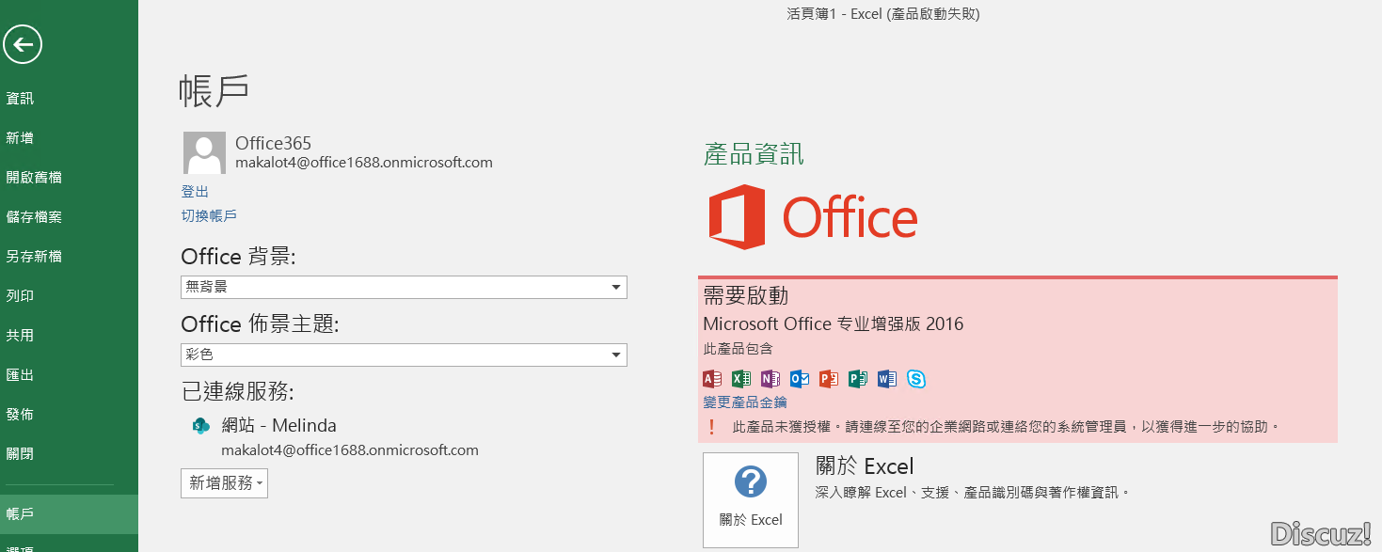Open the 匯出 menu item
Viewport: 1382px width, 552px height.
point(69,374)
